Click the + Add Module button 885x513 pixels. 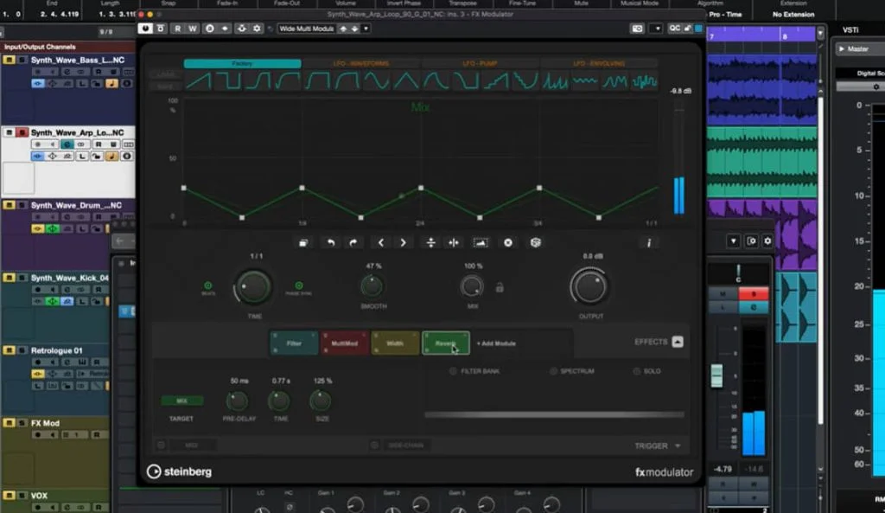pyautogui.click(x=496, y=343)
